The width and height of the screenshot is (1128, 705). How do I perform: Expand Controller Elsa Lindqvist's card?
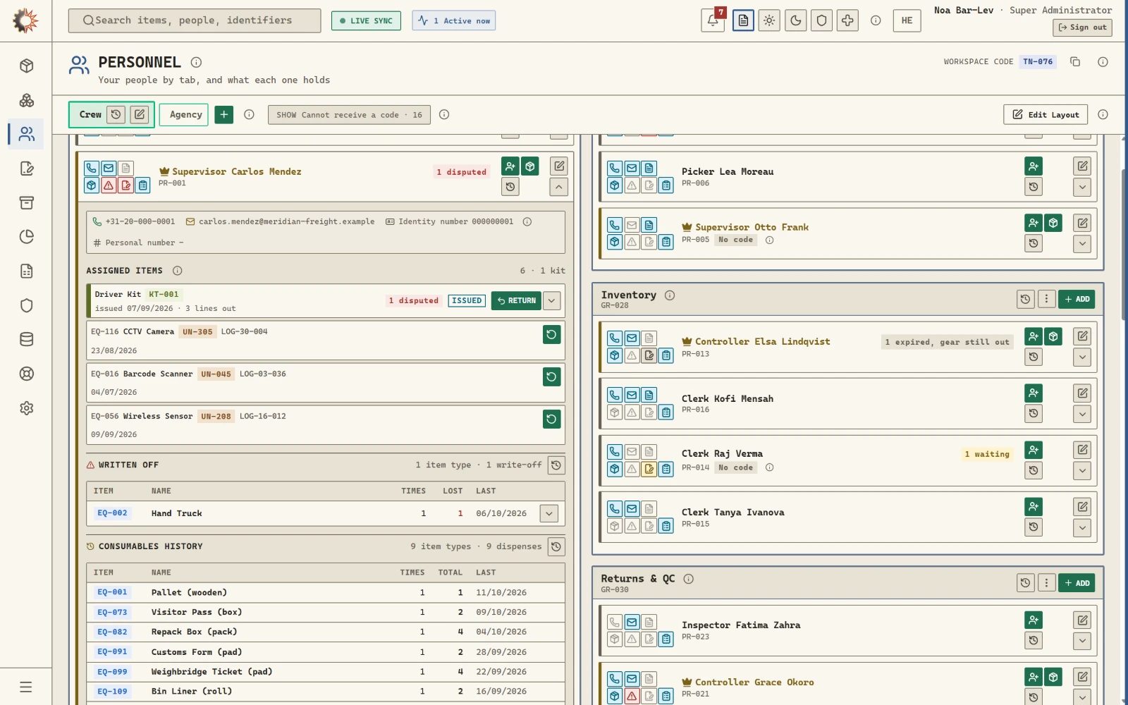1082,357
